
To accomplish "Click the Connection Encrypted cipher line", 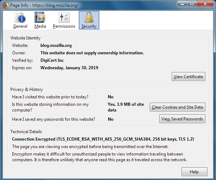I will coord(103,139).
